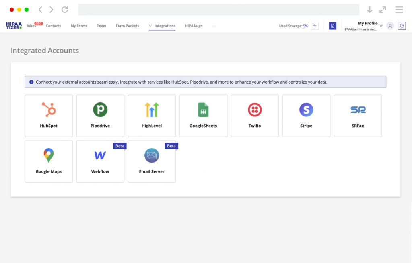Click the info icon in the banner
Viewport: 412px width, 263px height.
(x=31, y=82)
